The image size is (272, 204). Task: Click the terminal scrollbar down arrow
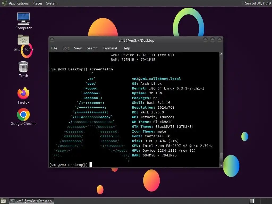point(221,166)
